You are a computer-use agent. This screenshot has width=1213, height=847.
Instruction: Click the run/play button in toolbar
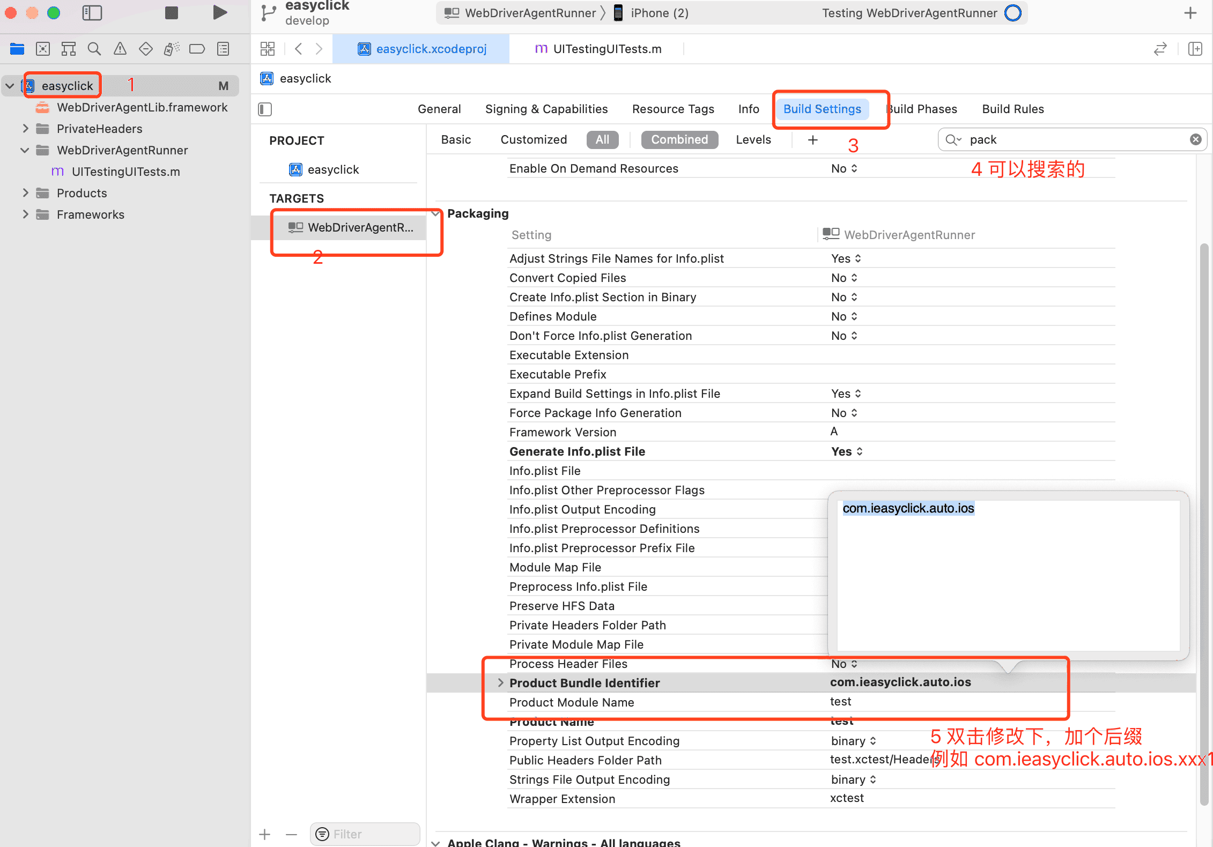click(x=219, y=13)
